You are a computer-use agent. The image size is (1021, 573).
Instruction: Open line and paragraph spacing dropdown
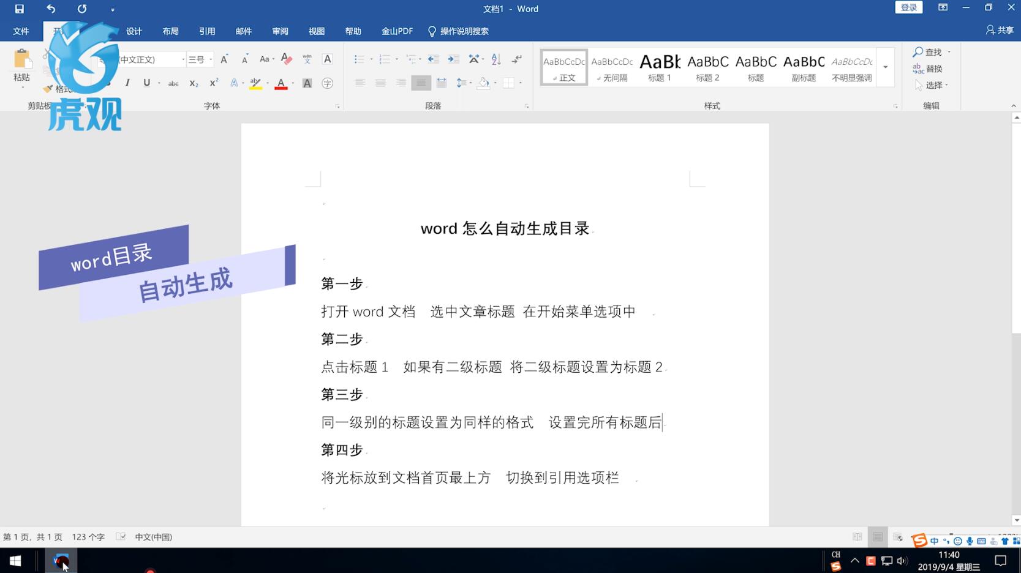point(464,83)
